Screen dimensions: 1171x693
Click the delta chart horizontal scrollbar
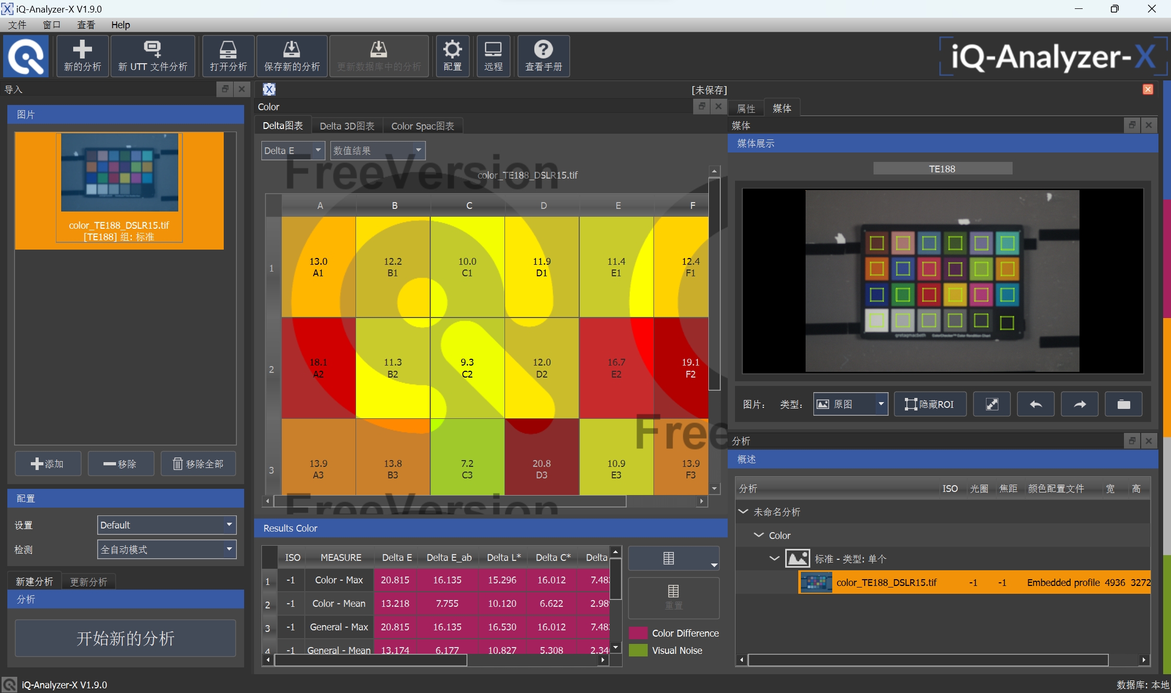tap(450, 501)
